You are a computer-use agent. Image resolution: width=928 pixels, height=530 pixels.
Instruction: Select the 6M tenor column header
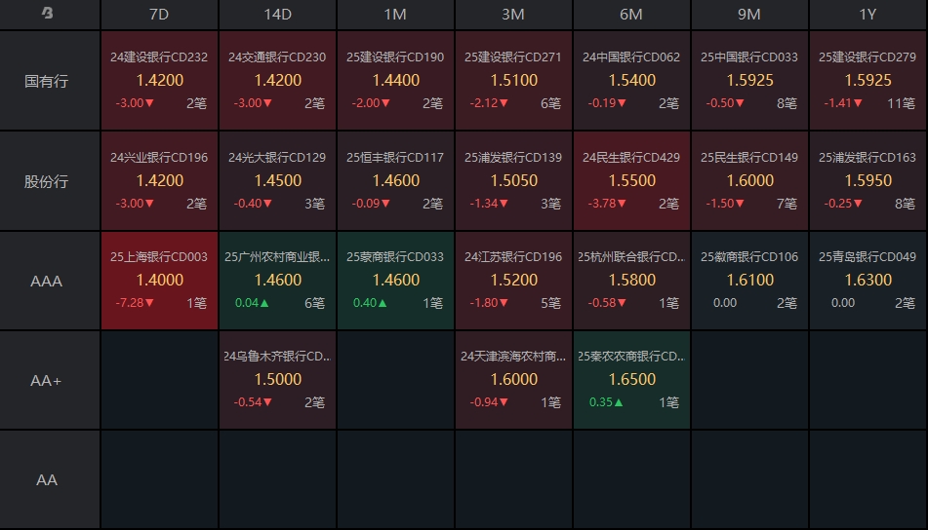[x=631, y=15]
